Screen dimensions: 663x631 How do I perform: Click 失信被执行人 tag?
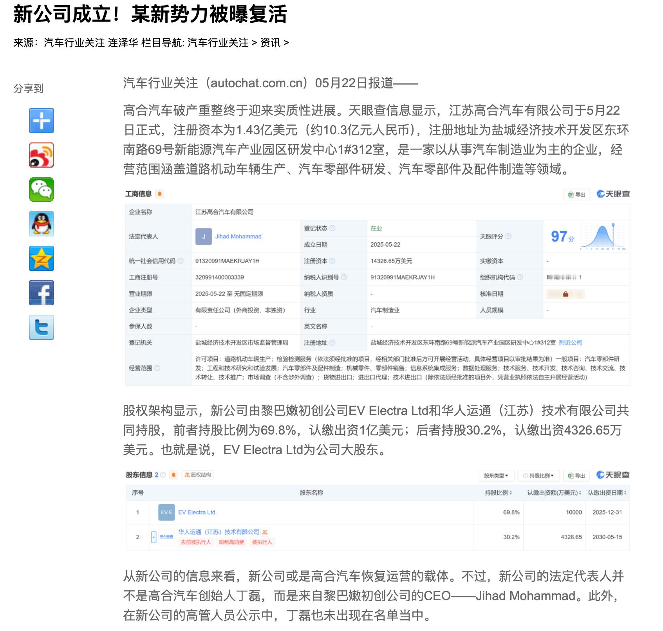(x=196, y=542)
